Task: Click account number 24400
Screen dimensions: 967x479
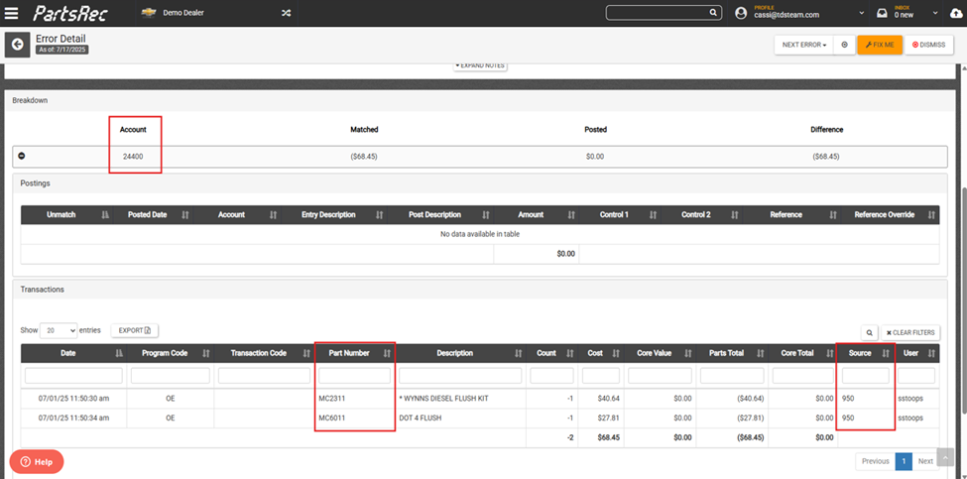Action: point(133,157)
